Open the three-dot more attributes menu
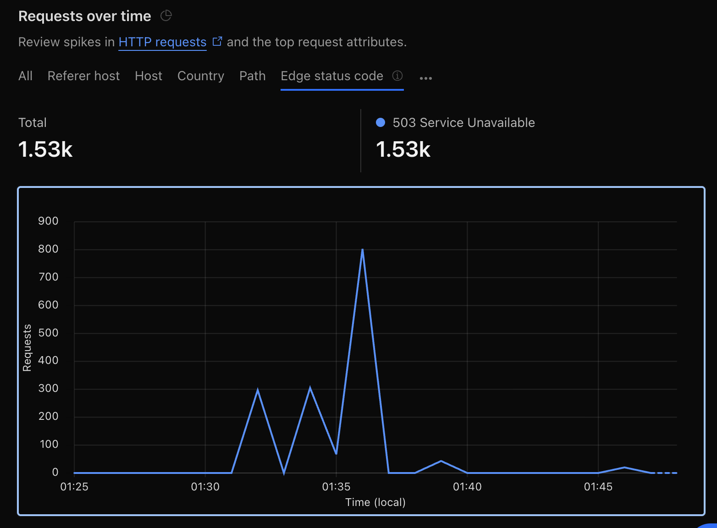The height and width of the screenshot is (528, 717). pos(426,78)
